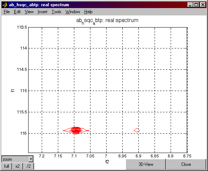Viewport: 208px width, 171px height.
Task: Open the 3D-View of spectrum
Action: pos(146,164)
